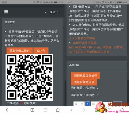Open the tabs counter icon showing 1

pos(32,110)
